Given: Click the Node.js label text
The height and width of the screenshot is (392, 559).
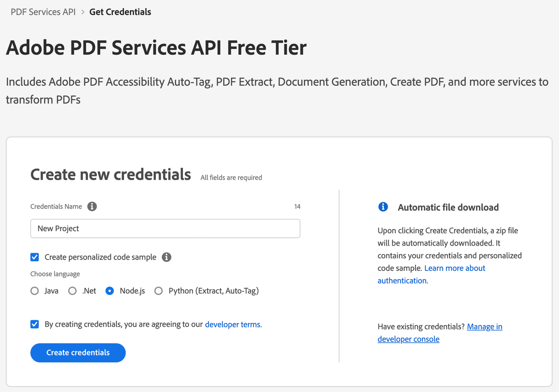Looking at the screenshot, I should pyautogui.click(x=132, y=291).
